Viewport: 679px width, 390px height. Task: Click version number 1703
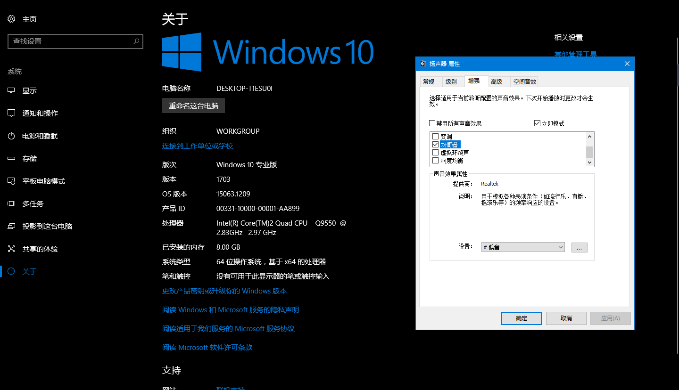[224, 179]
